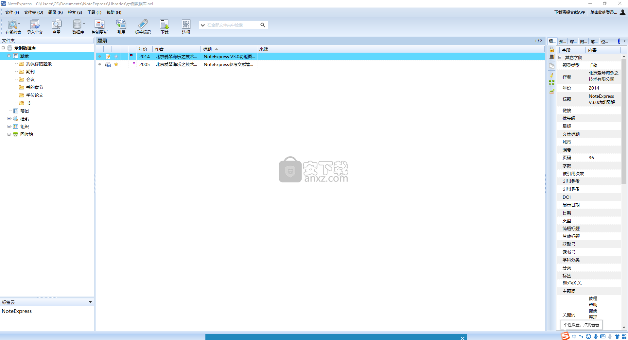Click the pink priority flag of the 2005 record
Image resolution: width=628 pixels, height=340 pixels.
[134, 63]
